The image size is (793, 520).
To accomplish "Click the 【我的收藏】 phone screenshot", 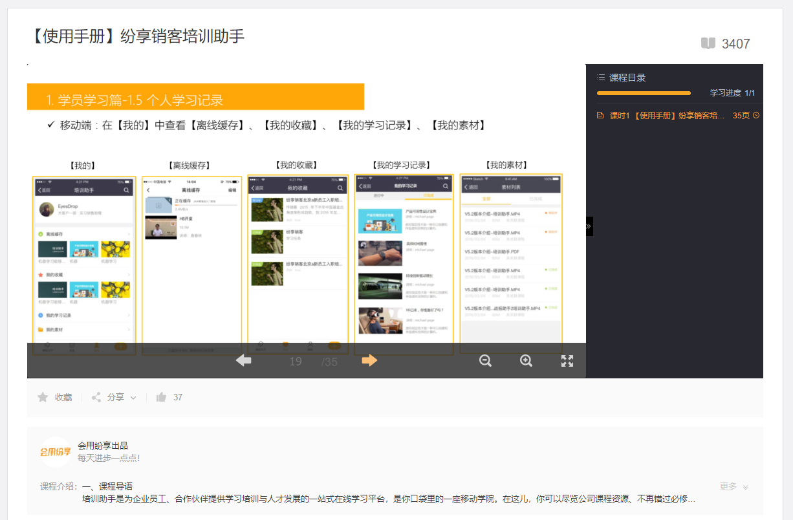I will tap(298, 264).
